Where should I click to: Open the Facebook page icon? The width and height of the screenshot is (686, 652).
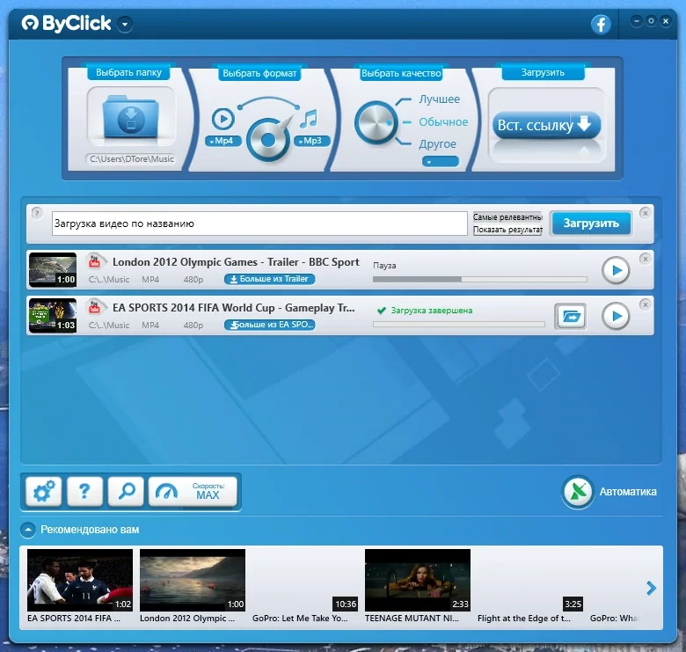601,24
